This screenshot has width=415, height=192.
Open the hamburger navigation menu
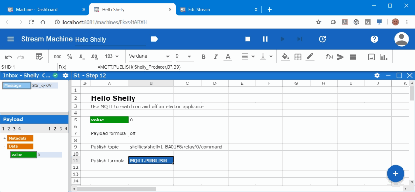point(11,39)
